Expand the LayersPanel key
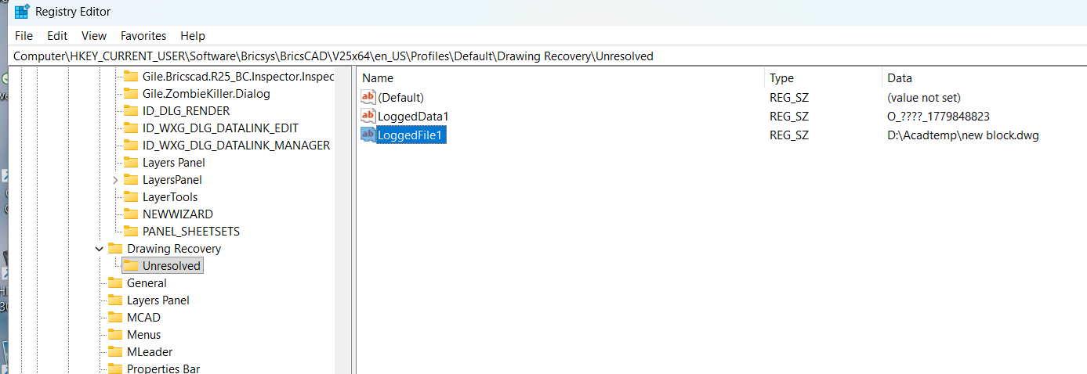The width and height of the screenshot is (1087, 374). [x=116, y=180]
